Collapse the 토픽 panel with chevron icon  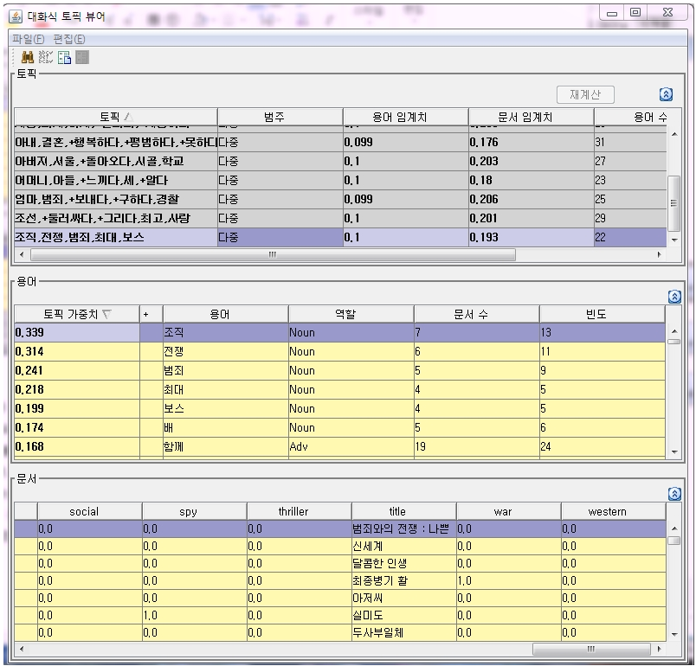pyautogui.click(x=666, y=94)
